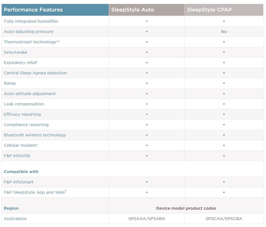Select the SleepStyle CPAP column header

[x=209, y=10]
